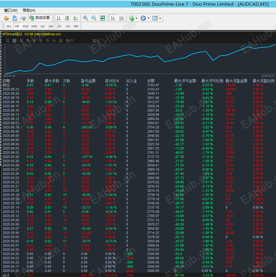Toggle the chart auto scroll icon
Screen dimensions: 276x277
[x=113, y=18]
